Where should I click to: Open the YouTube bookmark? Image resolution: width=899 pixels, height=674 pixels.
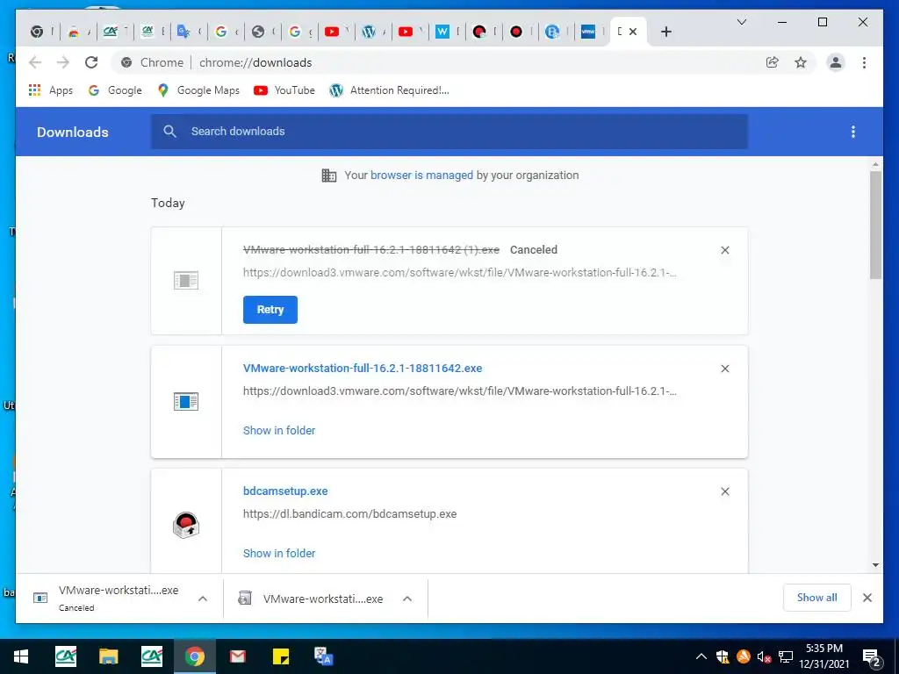pyautogui.click(x=284, y=90)
